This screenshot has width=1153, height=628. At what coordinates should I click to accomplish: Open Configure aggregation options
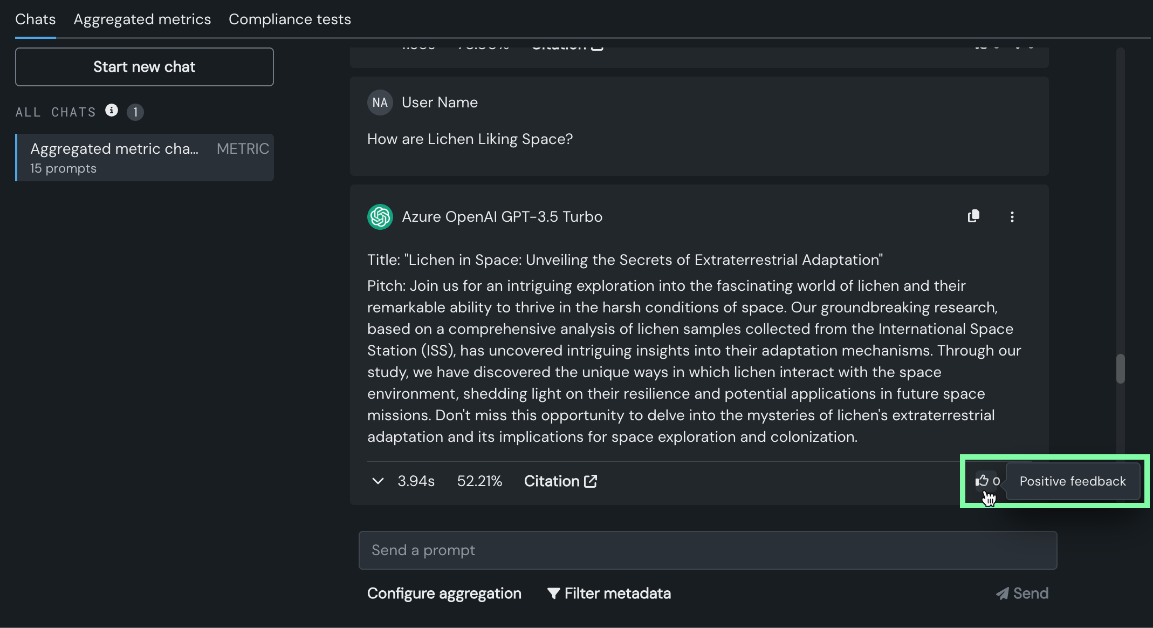(444, 593)
